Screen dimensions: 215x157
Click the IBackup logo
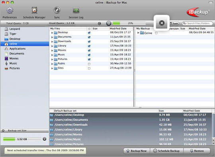point(198,12)
